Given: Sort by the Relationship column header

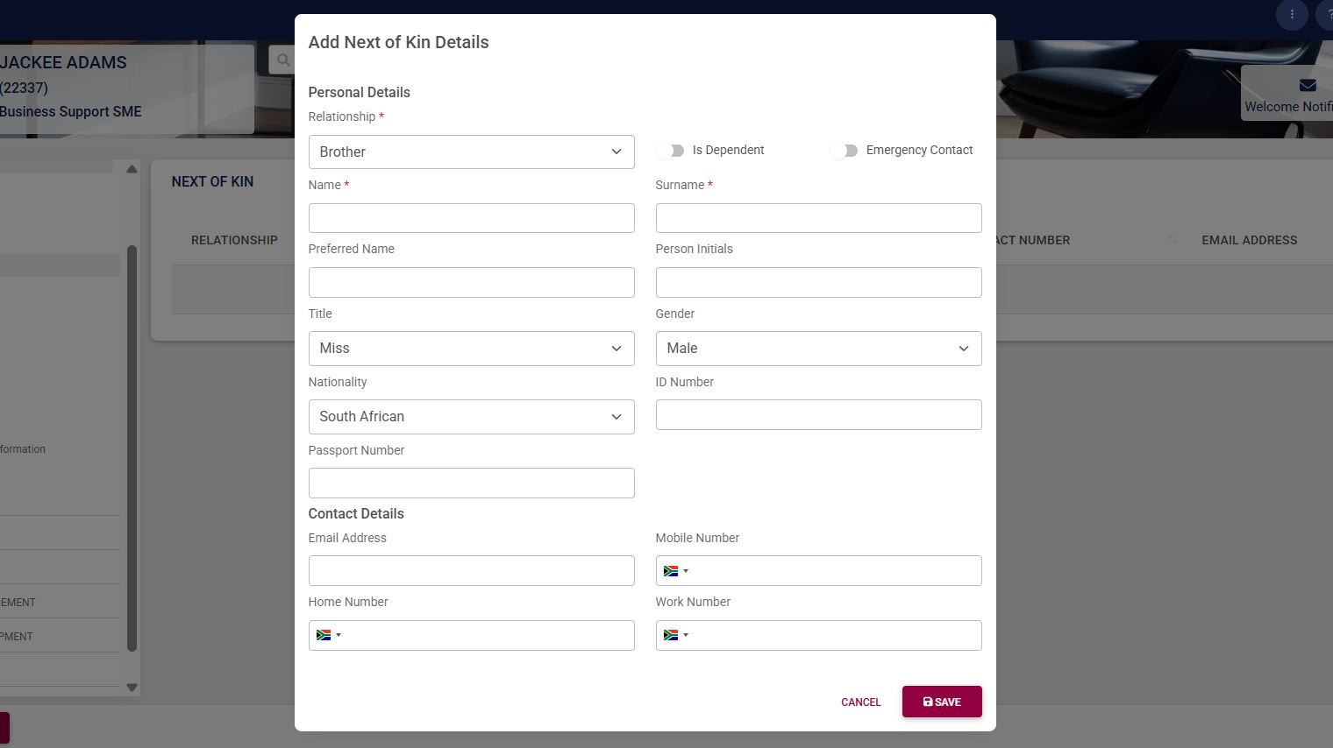Looking at the screenshot, I should 234,240.
